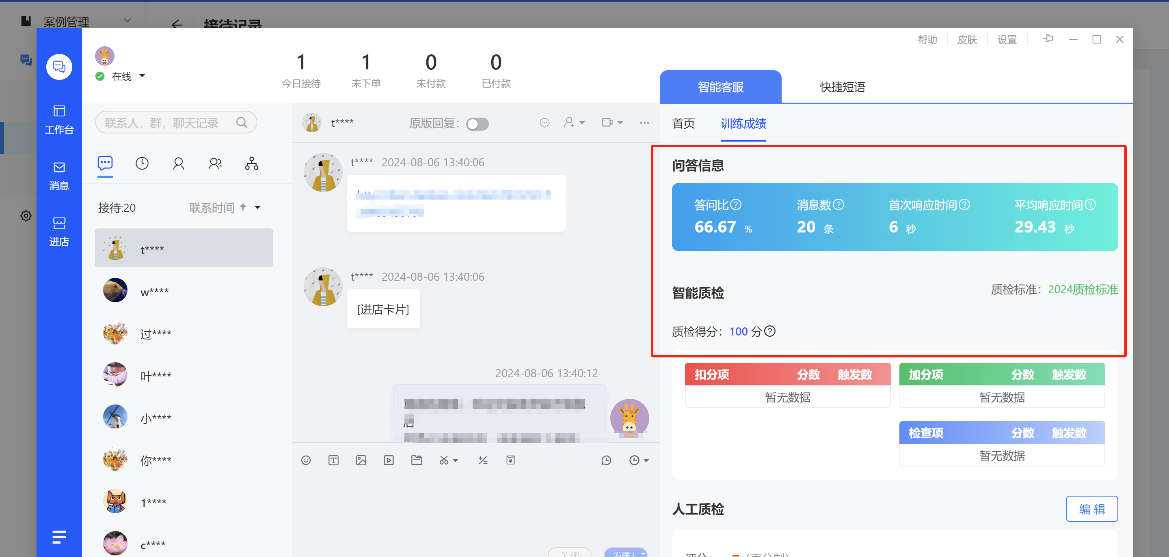Screen dimensions: 1169x557
Task: Insert an image into the message
Action: click(361, 460)
